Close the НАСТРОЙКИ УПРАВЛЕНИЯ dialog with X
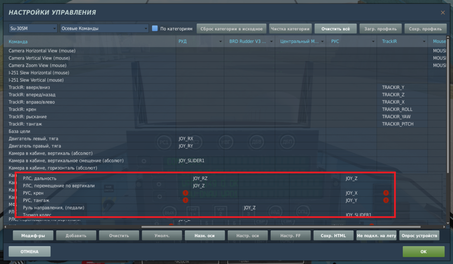The height and width of the screenshot is (264, 453). [443, 13]
